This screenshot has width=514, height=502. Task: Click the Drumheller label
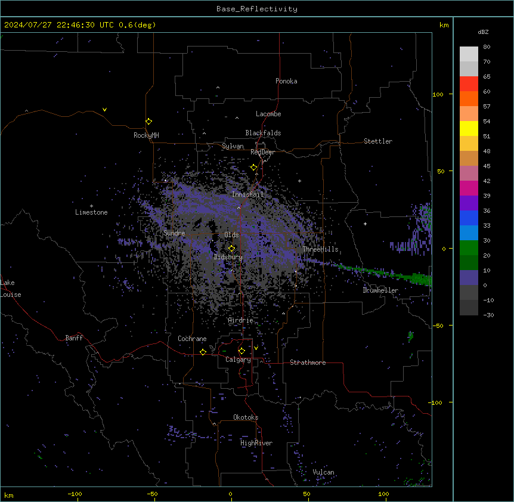[380, 290]
